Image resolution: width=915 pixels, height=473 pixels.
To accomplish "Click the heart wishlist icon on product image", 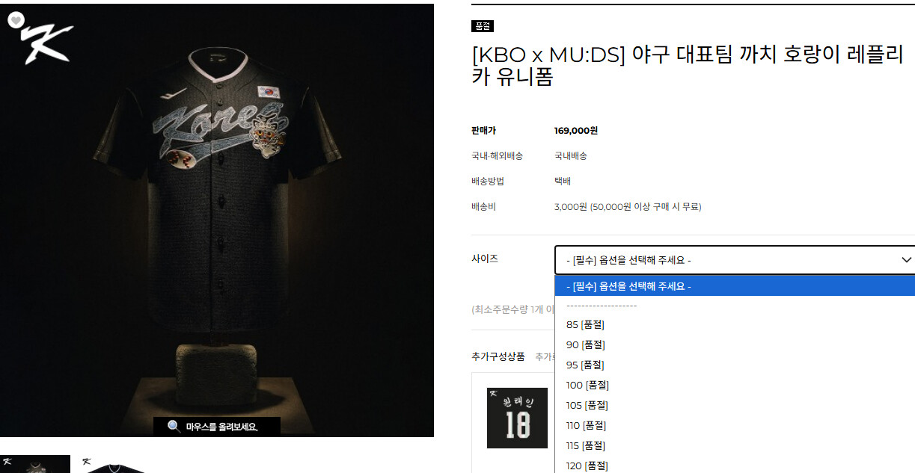I will coord(16,21).
